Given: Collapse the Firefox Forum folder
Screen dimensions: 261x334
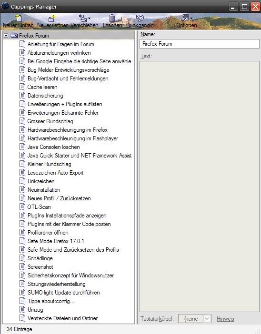Looking at the screenshot, I should click(x=6, y=36).
